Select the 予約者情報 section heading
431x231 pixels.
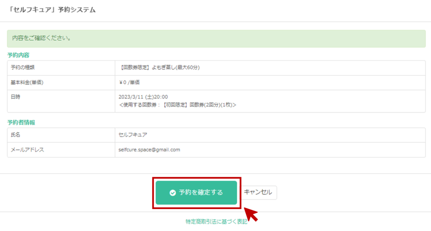click(x=21, y=122)
